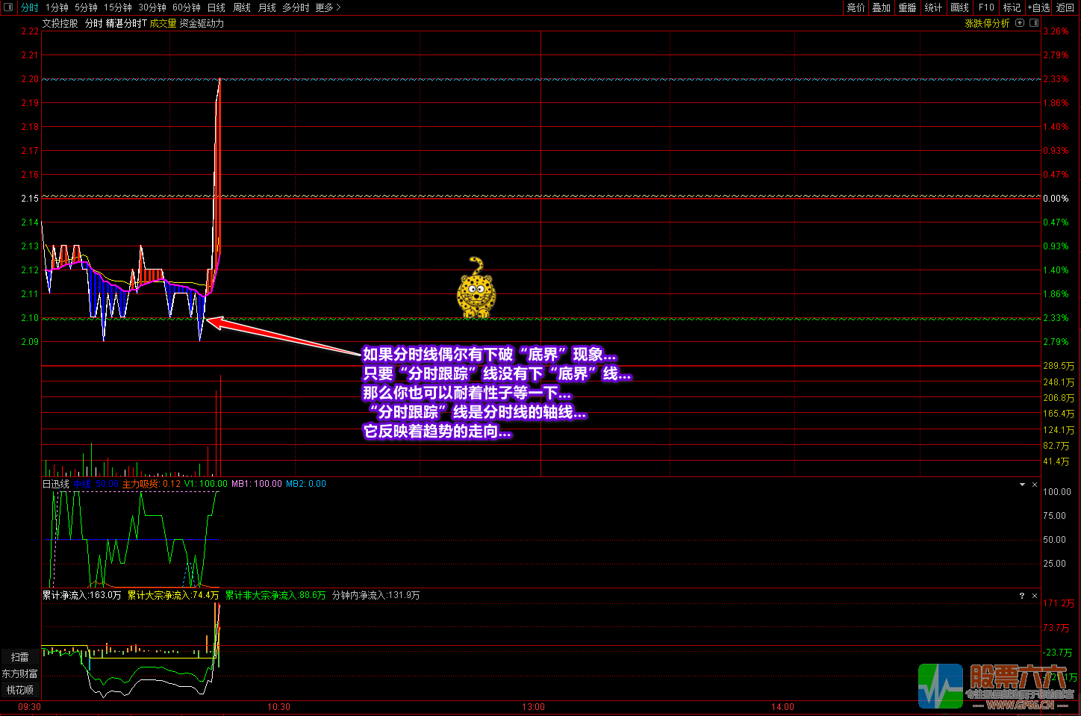The height and width of the screenshot is (716, 1081).
Task: Click the 13:00 time axis label
Action: (533, 706)
